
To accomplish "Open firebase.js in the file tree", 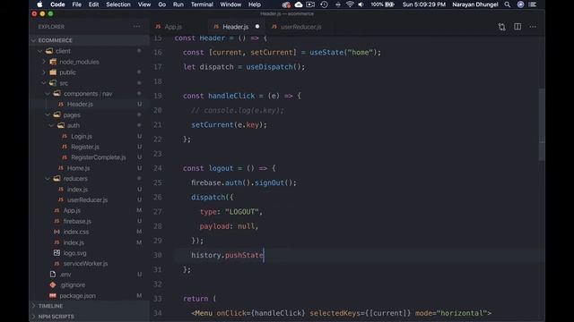I will 77,221.
